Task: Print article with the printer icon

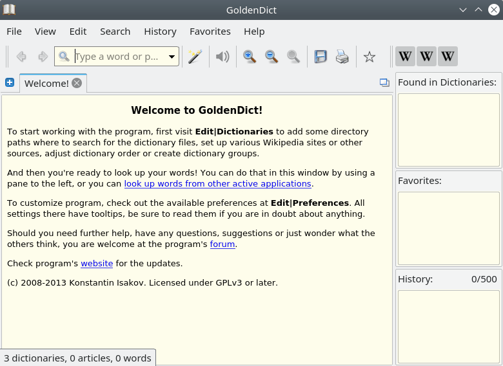Action: tap(342, 57)
